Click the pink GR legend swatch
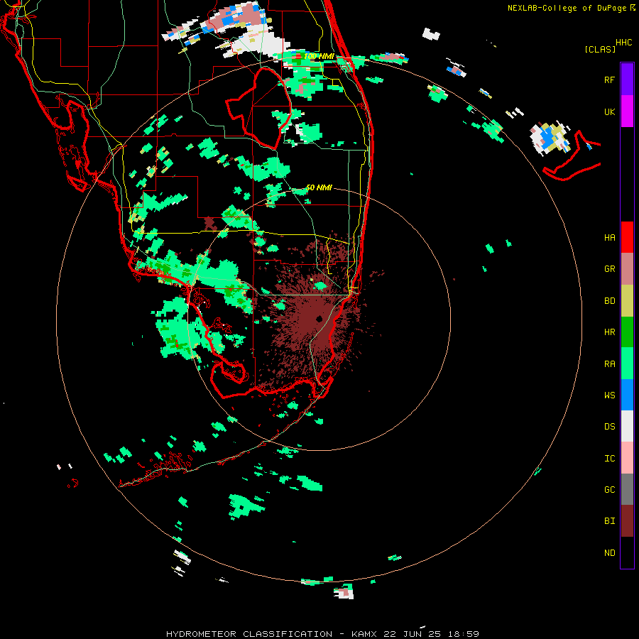639x639 pixels. (x=627, y=269)
